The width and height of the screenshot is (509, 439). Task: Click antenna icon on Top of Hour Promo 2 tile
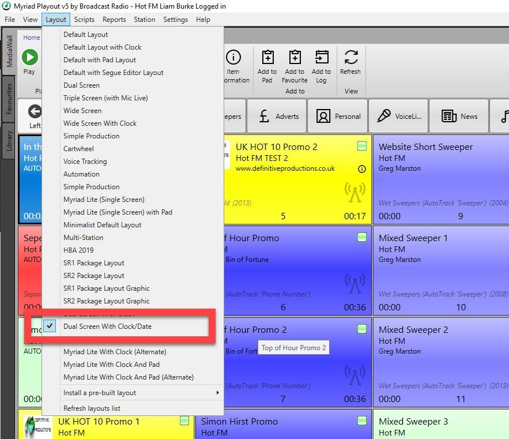click(355, 374)
